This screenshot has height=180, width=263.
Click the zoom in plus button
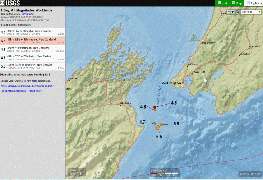click(232, 12)
